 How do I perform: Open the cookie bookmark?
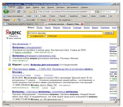[101, 16]
